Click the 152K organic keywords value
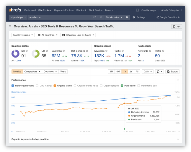The height and width of the screenshot is (152, 191). pyautogui.click(x=99, y=56)
